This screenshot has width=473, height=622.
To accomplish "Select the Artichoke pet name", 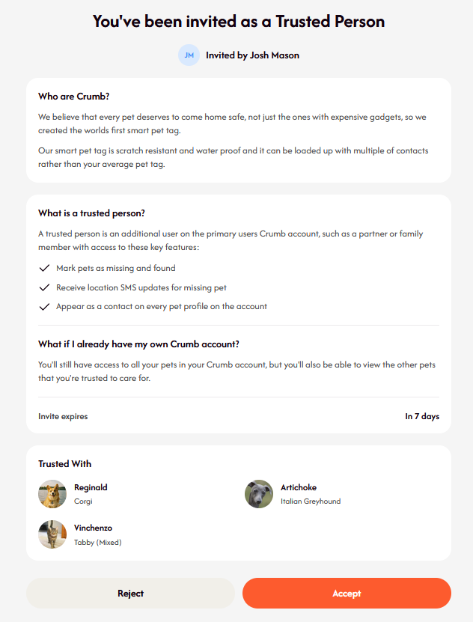I will pyautogui.click(x=299, y=487).
